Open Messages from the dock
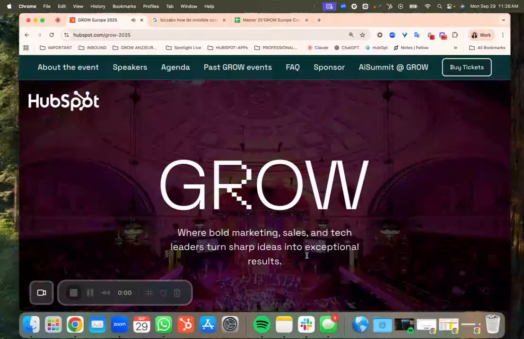Screen dimensions: 524x339 [328, 324]
